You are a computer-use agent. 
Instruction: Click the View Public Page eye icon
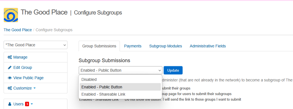10,78
